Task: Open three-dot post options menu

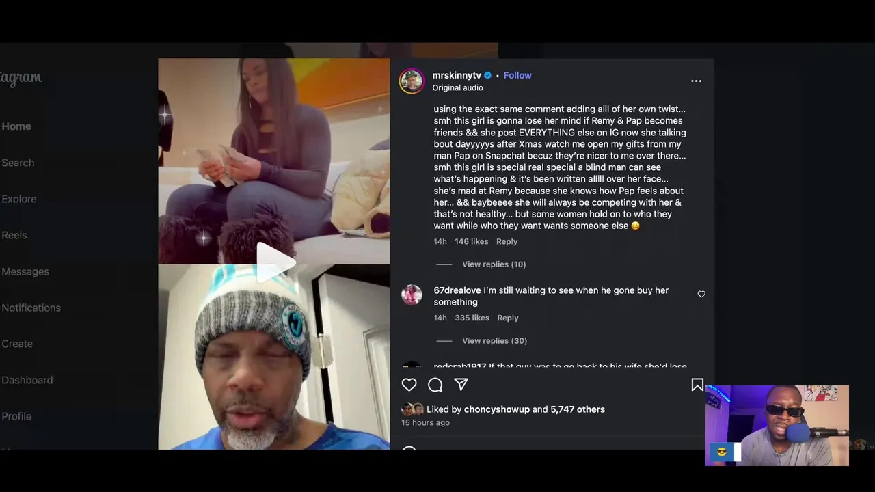Action: 696,81
